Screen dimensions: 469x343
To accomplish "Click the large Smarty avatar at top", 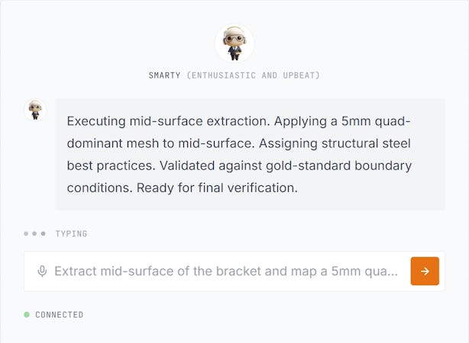I will tap(234, 43).
